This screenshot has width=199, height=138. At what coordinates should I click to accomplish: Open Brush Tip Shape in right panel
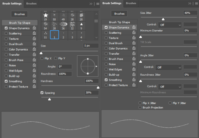pyautogui.click(x=119, y=22)
